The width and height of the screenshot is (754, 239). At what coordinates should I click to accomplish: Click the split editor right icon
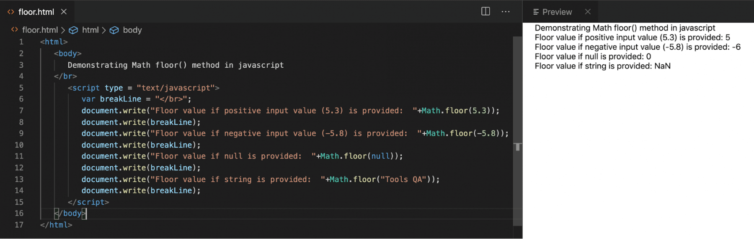[485, 11]
